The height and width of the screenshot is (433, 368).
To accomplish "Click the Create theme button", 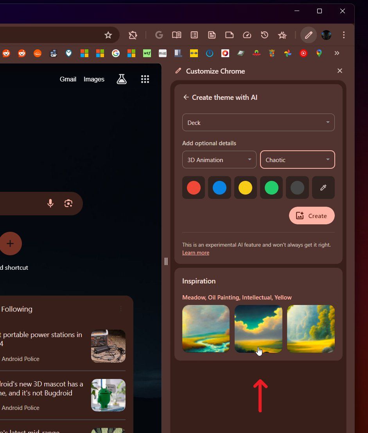I will (x=312, y=216).
